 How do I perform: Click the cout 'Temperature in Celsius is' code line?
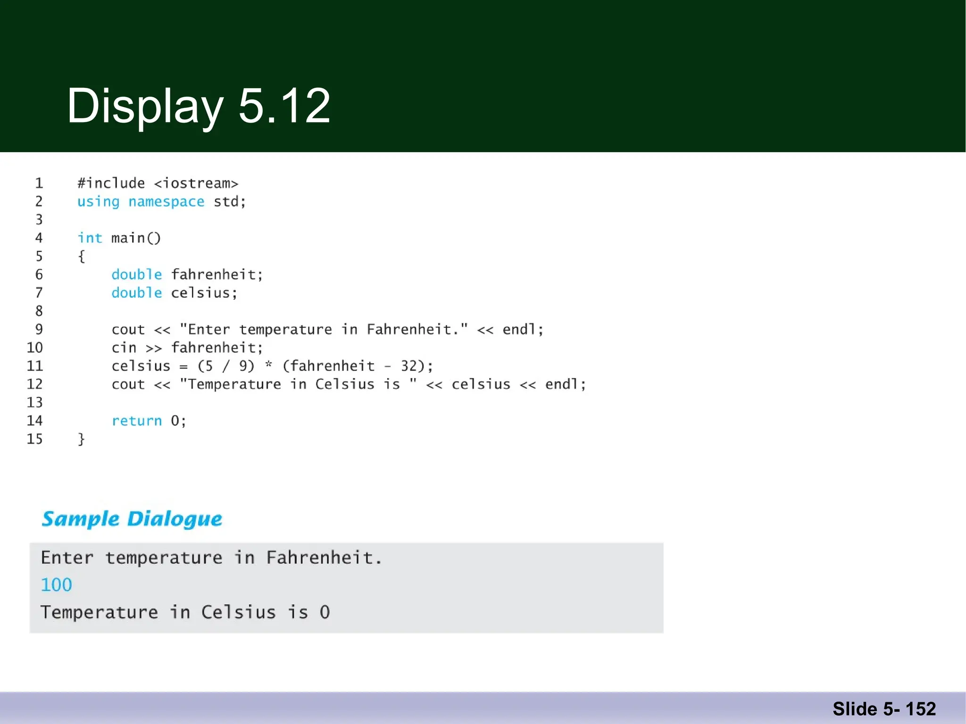(x=349, y=384)
